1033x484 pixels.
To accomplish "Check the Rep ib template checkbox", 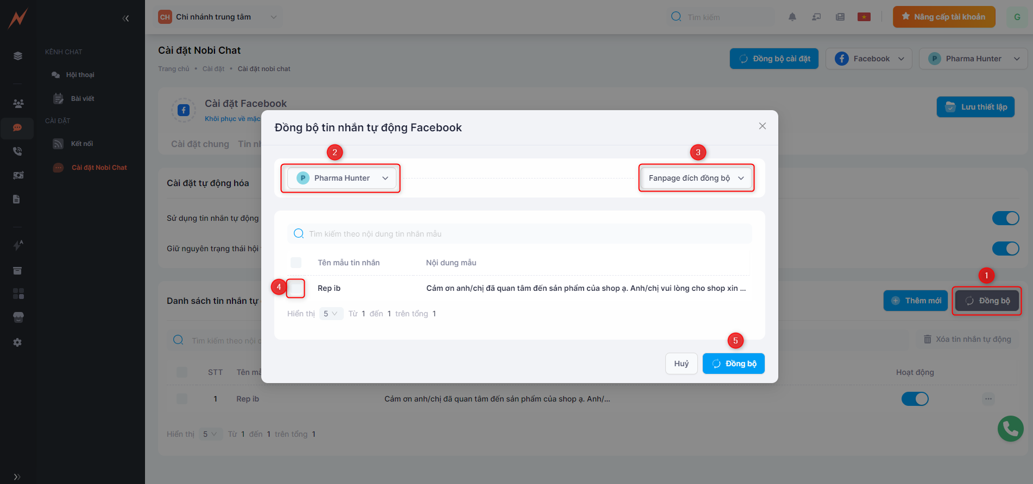I will pos(296,288).
